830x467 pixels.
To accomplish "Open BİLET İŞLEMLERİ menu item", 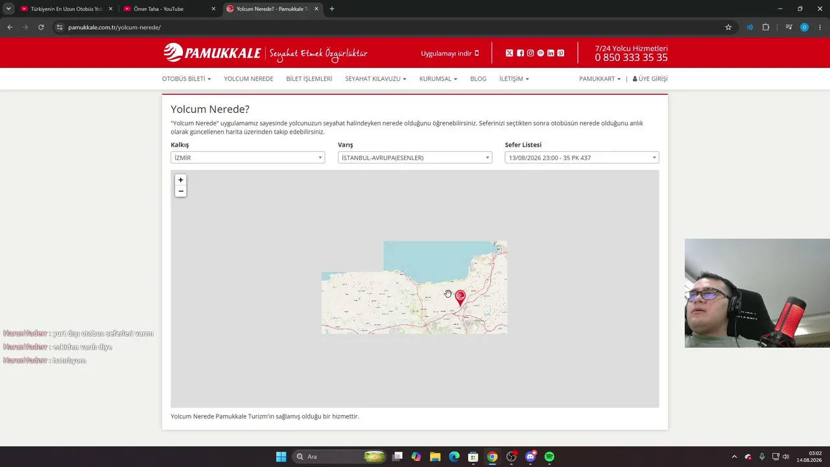I will point(309,78).
